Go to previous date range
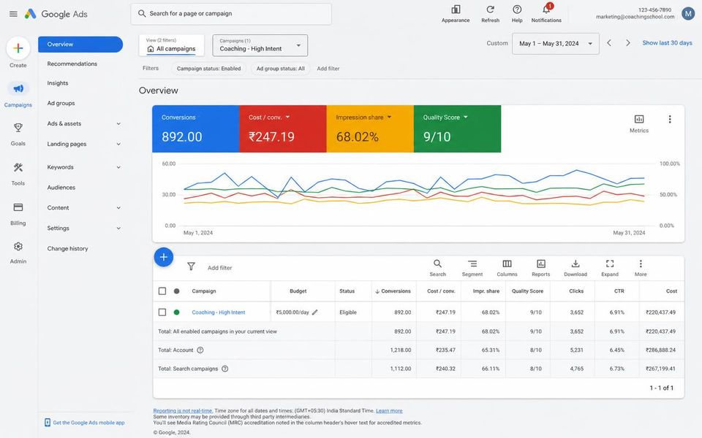This screenshot has height=438, width=702. tap(609, 43)
